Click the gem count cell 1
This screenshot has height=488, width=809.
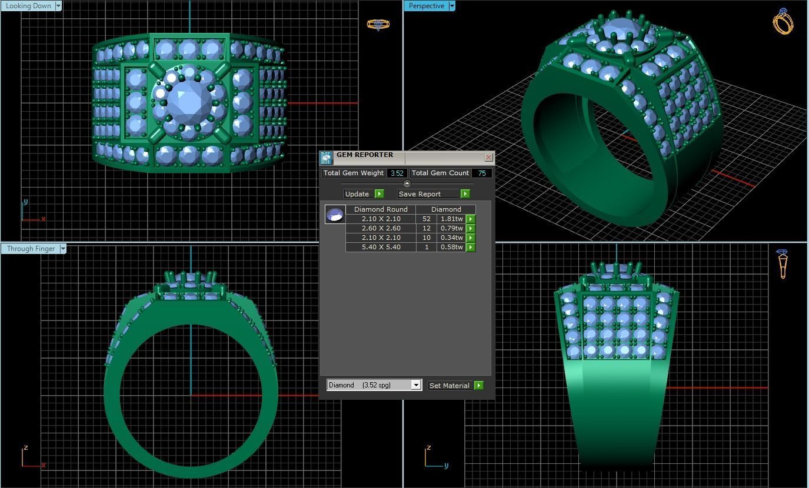point(427,247)
